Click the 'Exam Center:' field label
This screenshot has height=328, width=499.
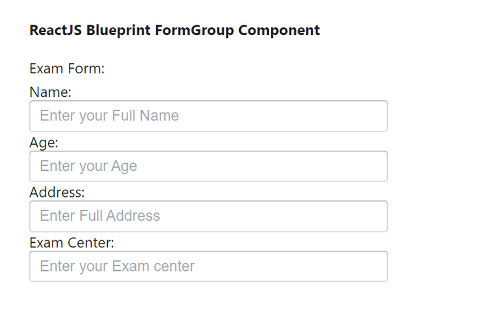pyautogui.click(x=71, y=242)
